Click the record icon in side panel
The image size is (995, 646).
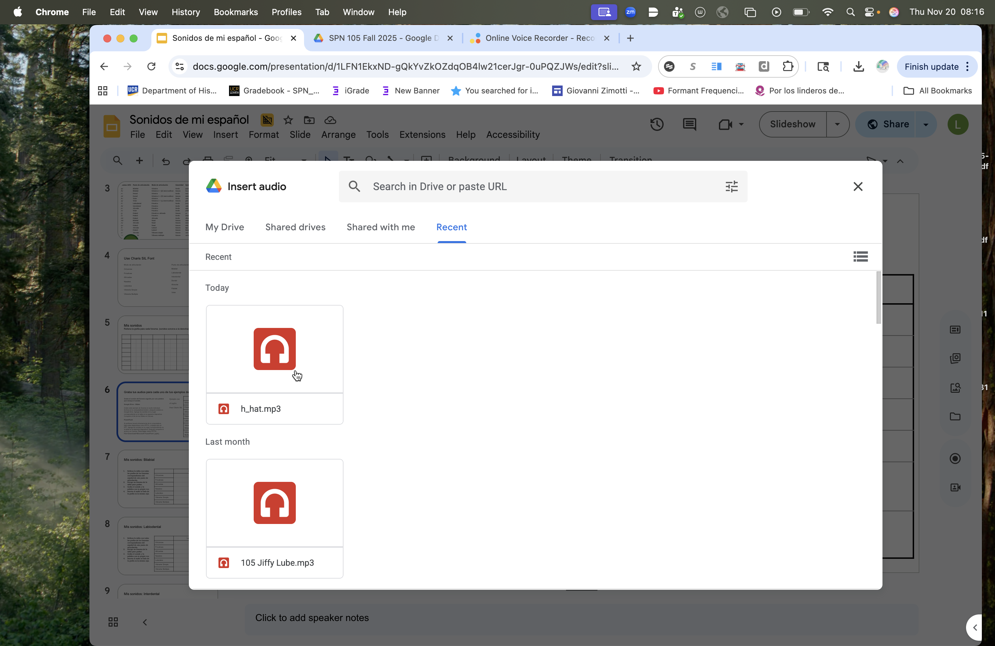955,459
